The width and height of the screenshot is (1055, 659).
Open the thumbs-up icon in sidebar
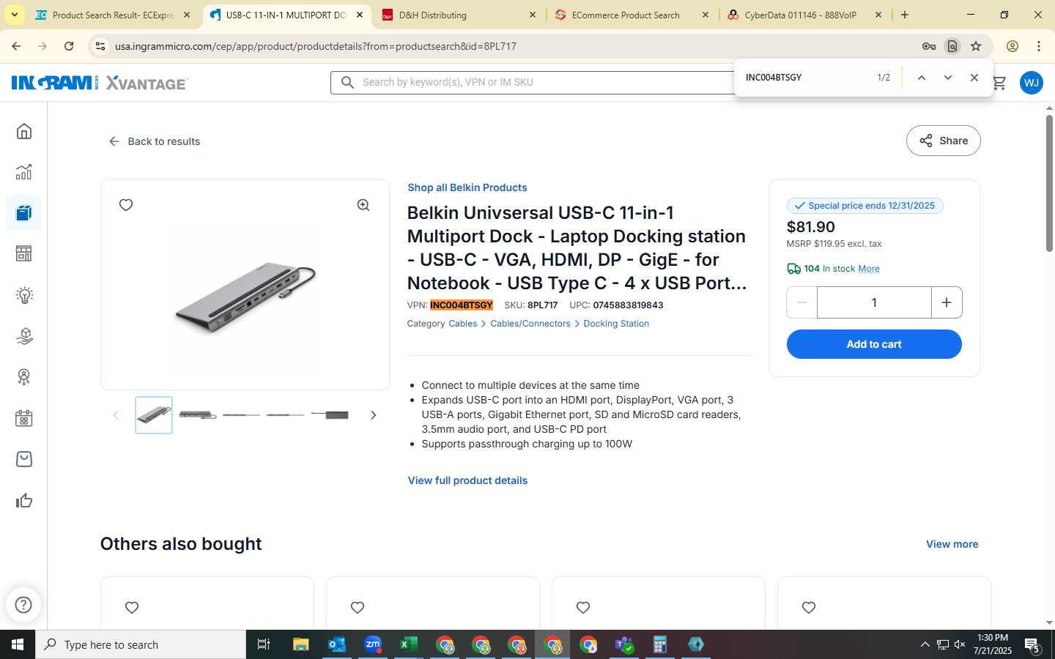pyautogui.click(x=24, y=501)
